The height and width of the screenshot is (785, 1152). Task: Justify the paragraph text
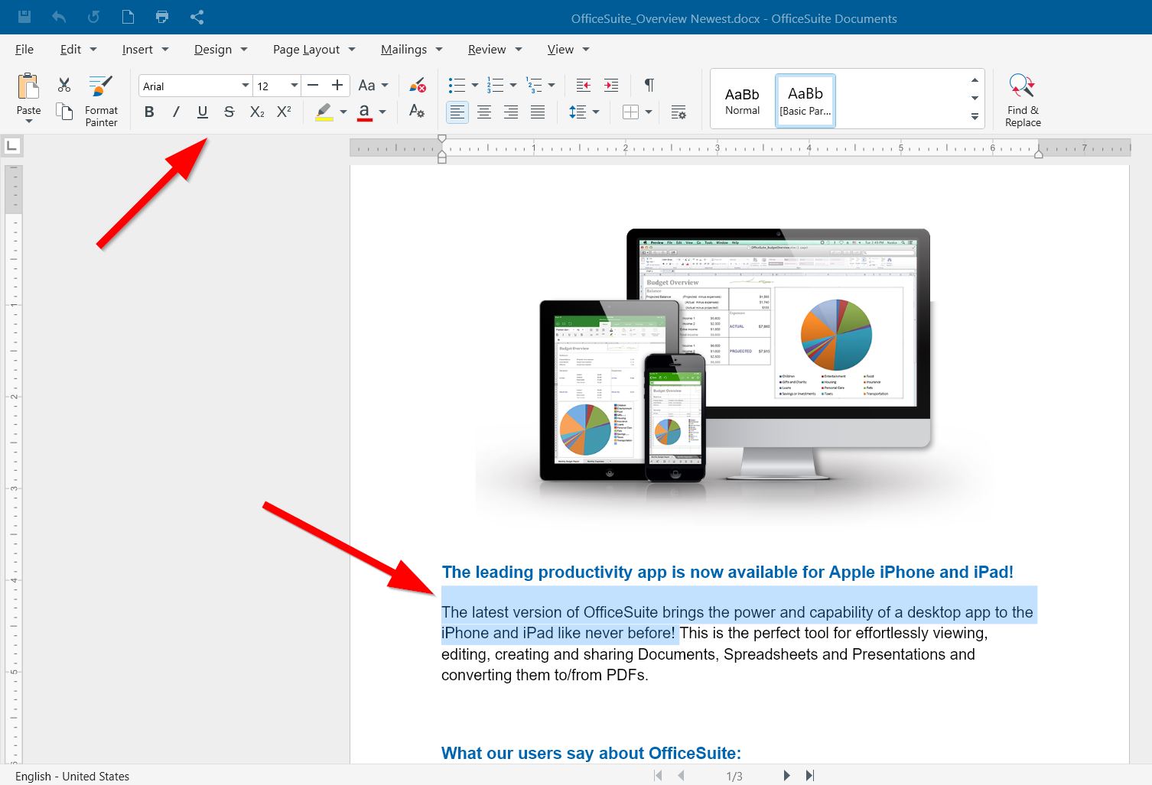pos(538,112)
